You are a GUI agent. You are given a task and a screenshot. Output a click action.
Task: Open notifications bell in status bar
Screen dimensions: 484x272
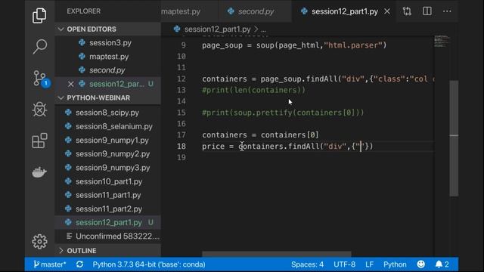point(442,264)
